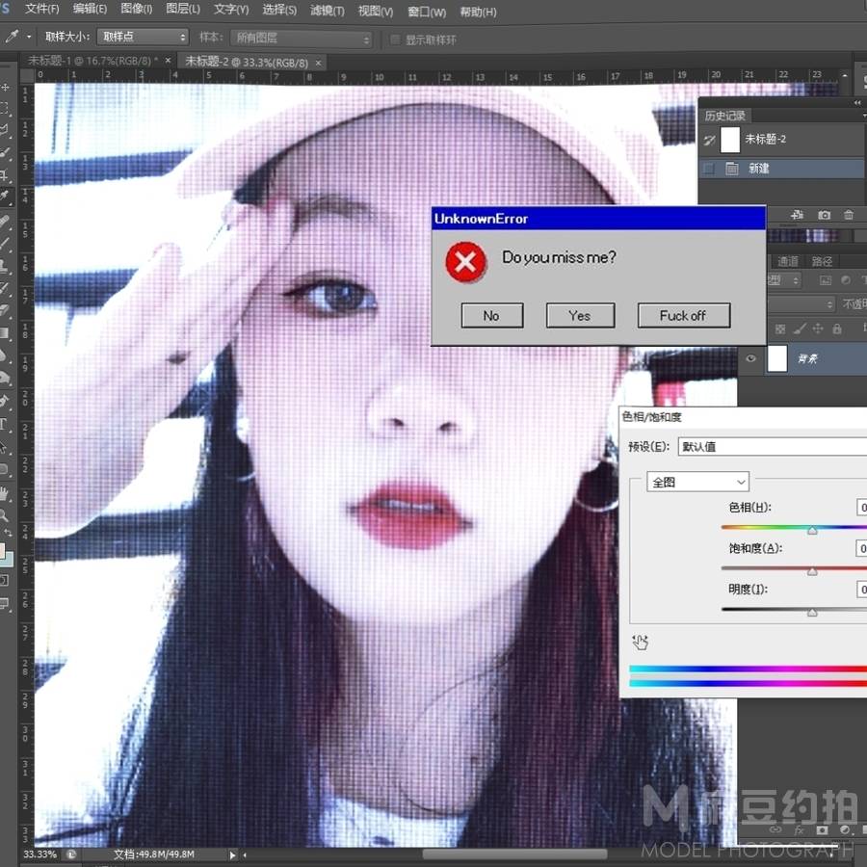Collapse the History panel with the double-arrow icon

click(x=857, y=102)
